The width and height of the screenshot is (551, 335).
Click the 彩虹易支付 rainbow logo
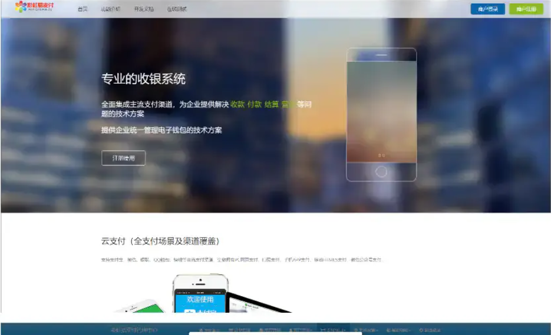[x=34, y=6]
